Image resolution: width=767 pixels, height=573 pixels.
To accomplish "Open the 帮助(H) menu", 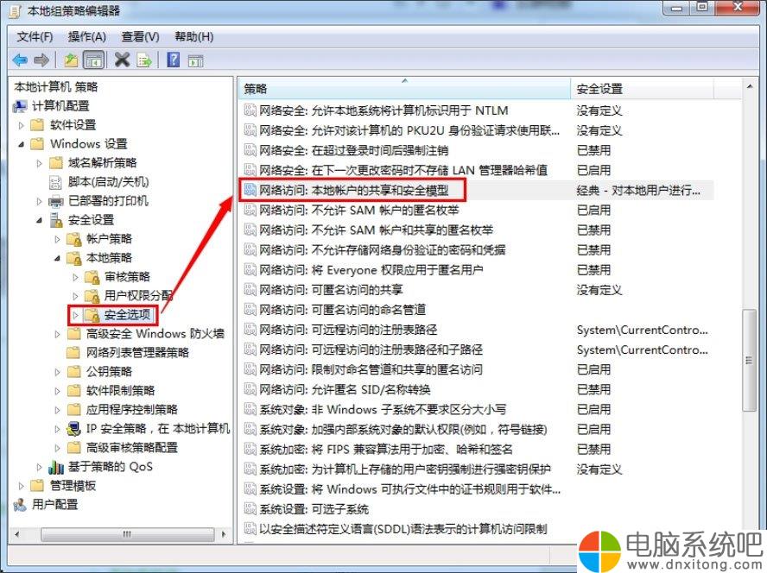I will point(194,36).
